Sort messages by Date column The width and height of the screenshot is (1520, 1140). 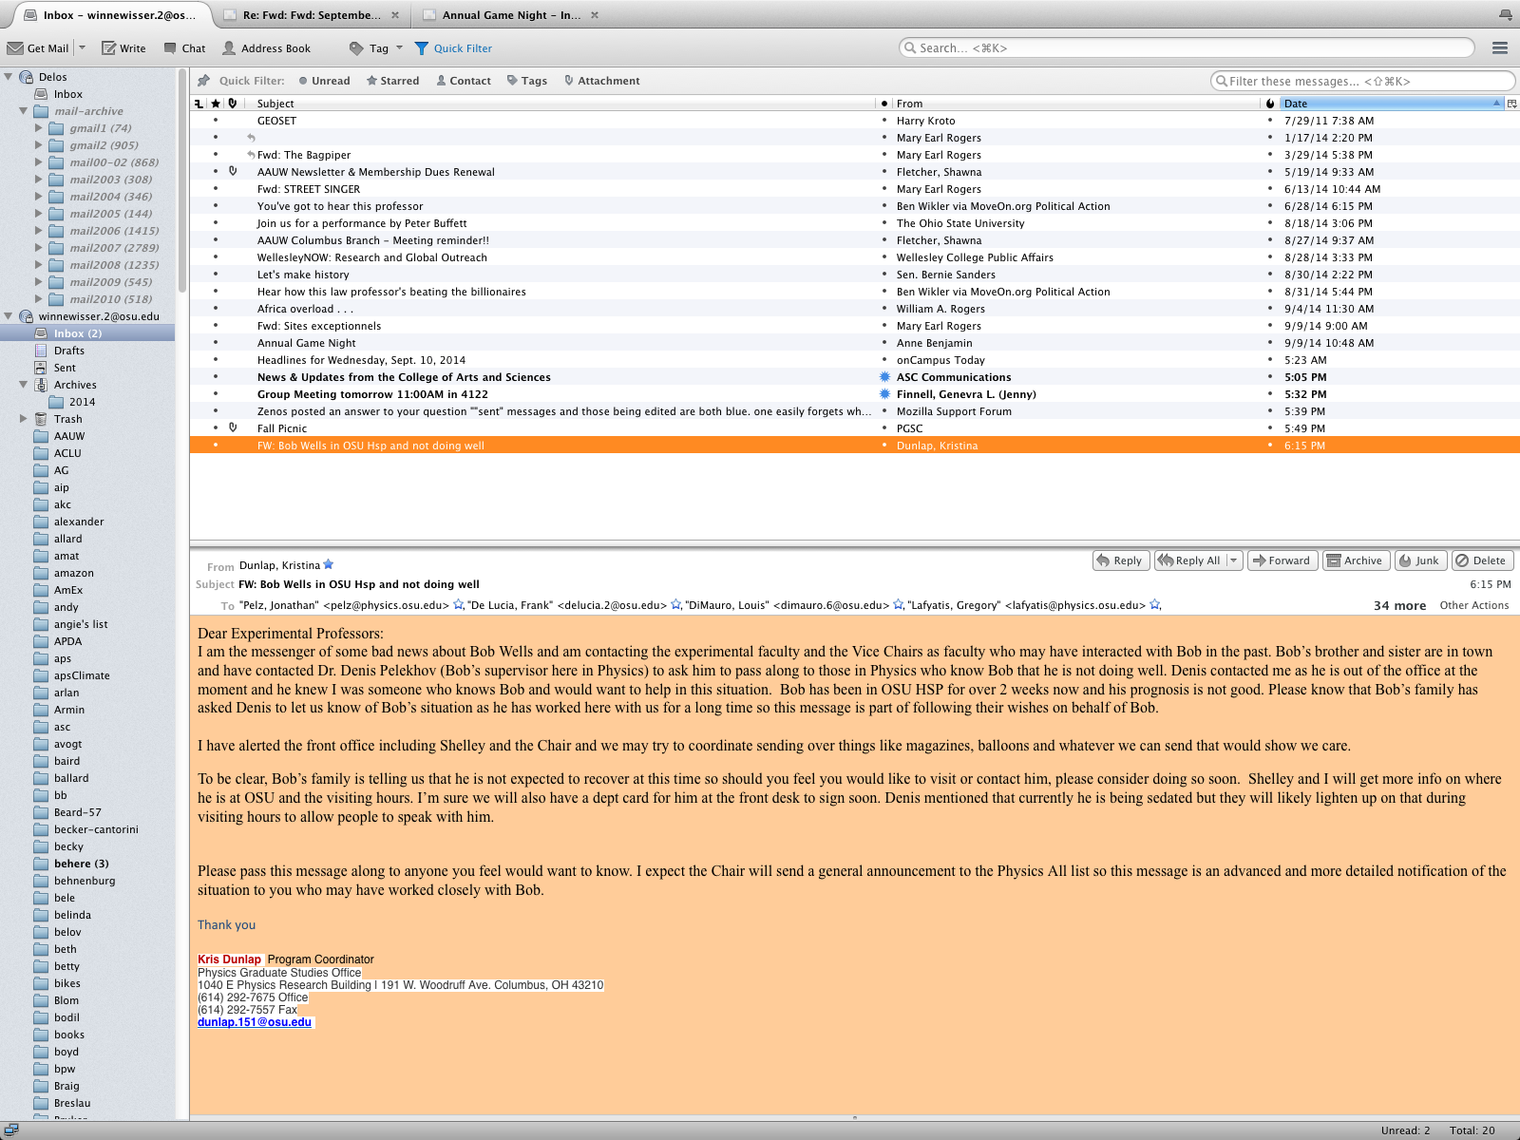[1392, 104]
